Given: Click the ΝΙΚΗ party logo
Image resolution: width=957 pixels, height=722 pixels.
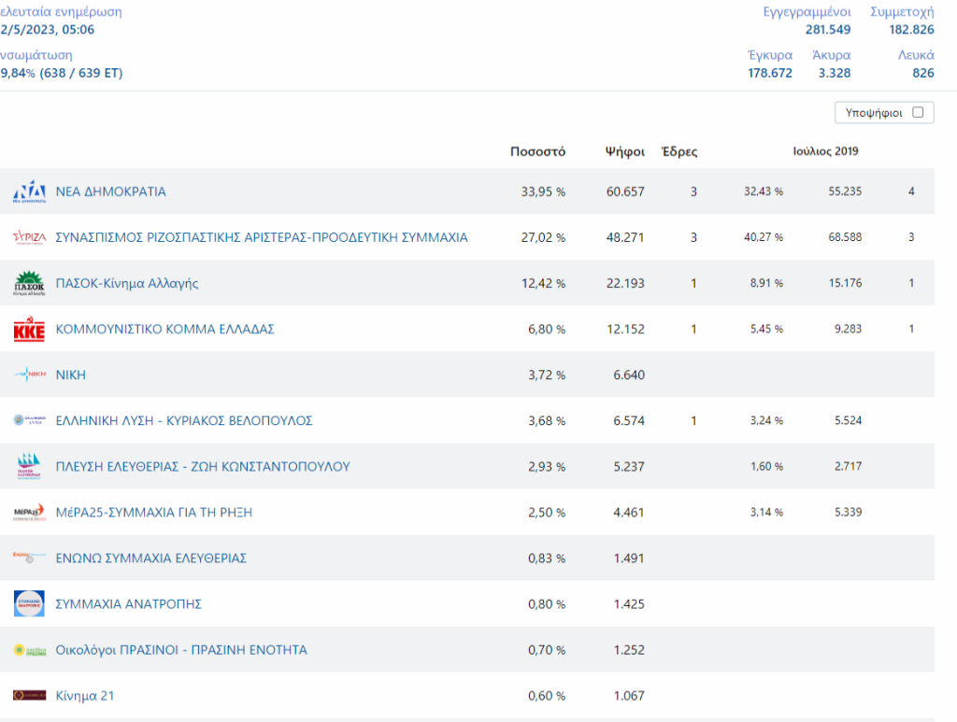Looking at the screenshot, I should [x=29, y=375].
